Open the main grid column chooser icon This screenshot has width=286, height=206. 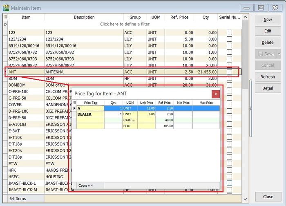pos(5,17)
